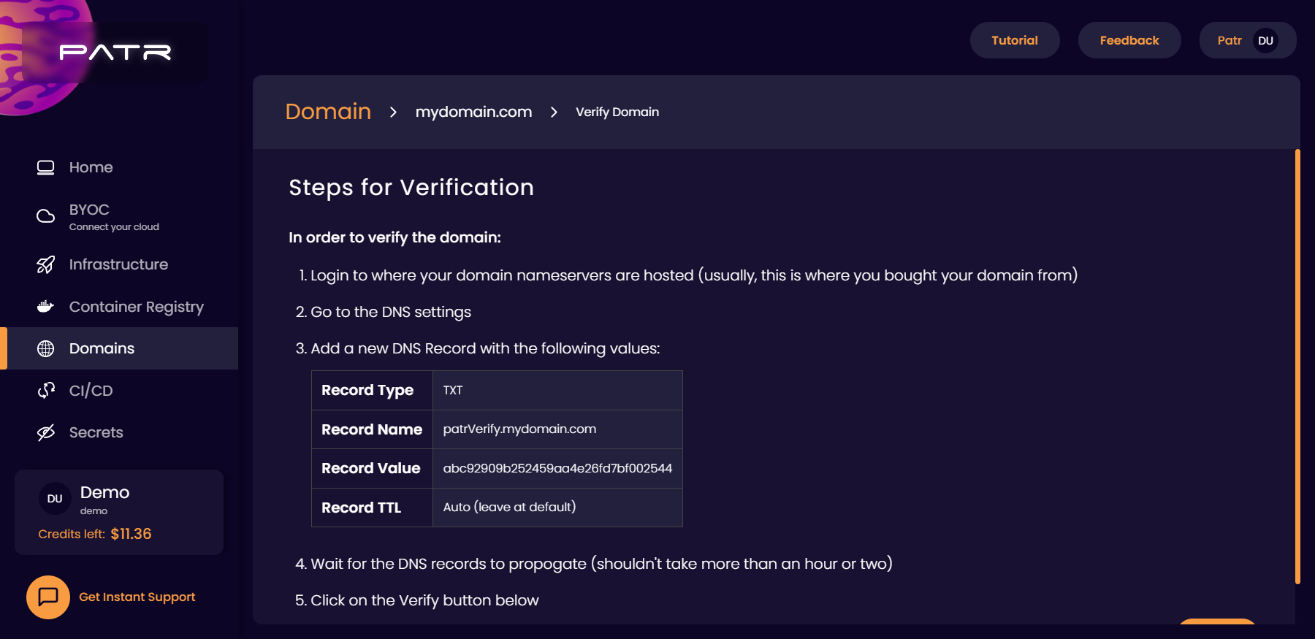The height and width of the screenshot is (639, 1315).
Task: Go to mydomain.com breadcrumb
Action: 473,112
